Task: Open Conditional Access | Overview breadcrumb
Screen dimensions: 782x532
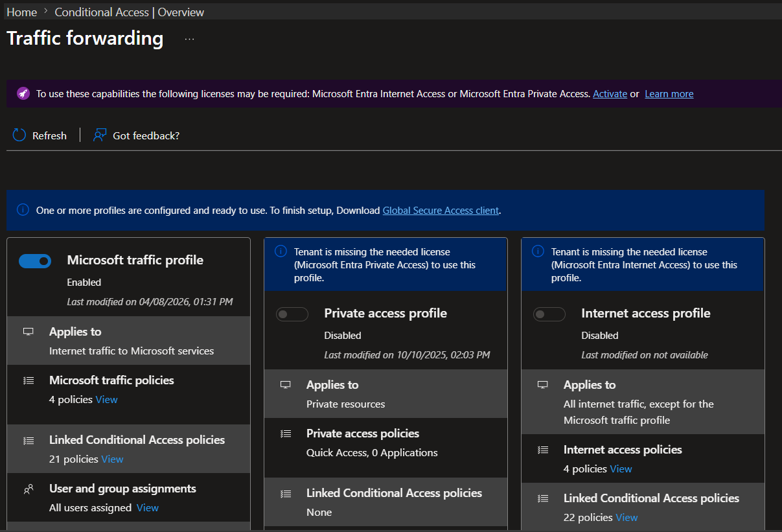Action: tap(130, 12)
